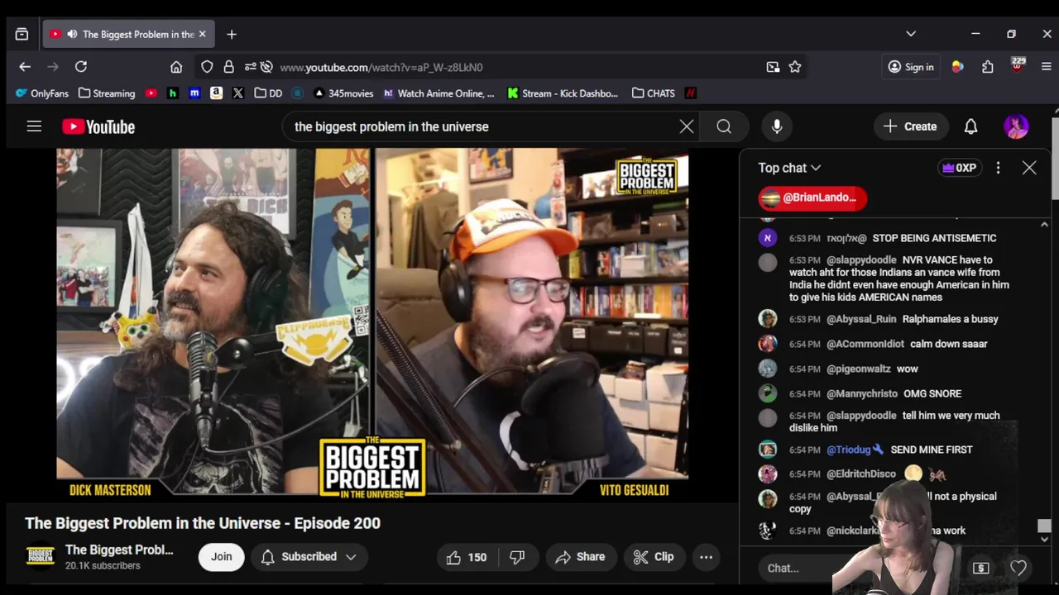Image resolution: width=1059 pixels, height=595 pixels.
Task: Start voice search with the microphone
Action: click(x=777, y=126)
